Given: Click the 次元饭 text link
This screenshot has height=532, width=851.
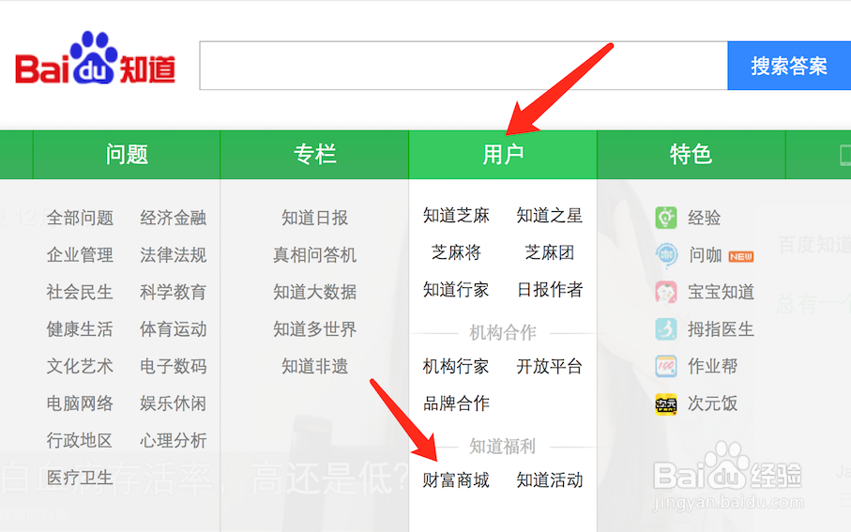Looking at the screenshot, I should 712,403.
